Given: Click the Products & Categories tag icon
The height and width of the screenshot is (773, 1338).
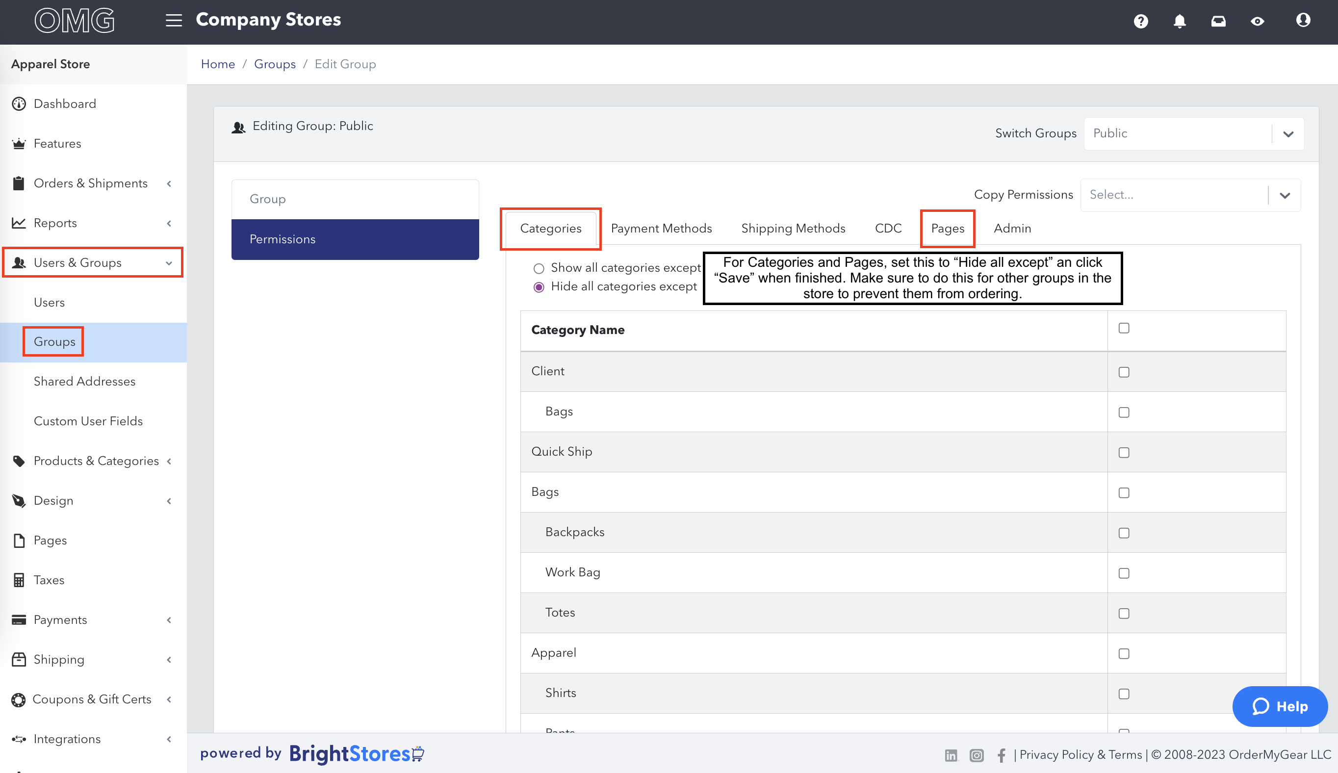Looking at the screenshot, I should click(x=19, y=461).
